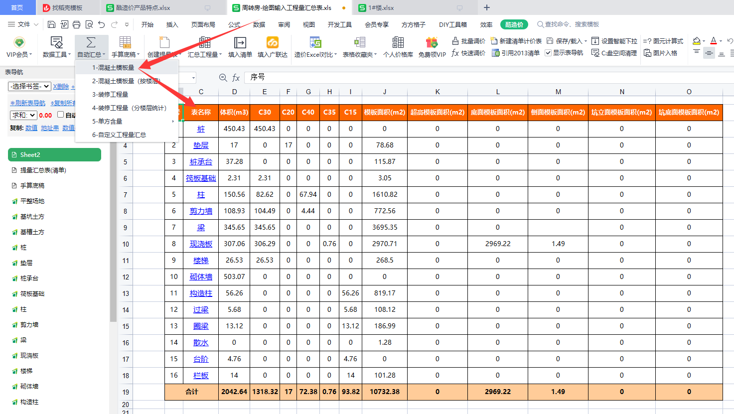Image resolution: width=734 pixels, height=414 pixels.
Task: Expand 保存/载入 dropdown
Action: (x=586, y=41)
